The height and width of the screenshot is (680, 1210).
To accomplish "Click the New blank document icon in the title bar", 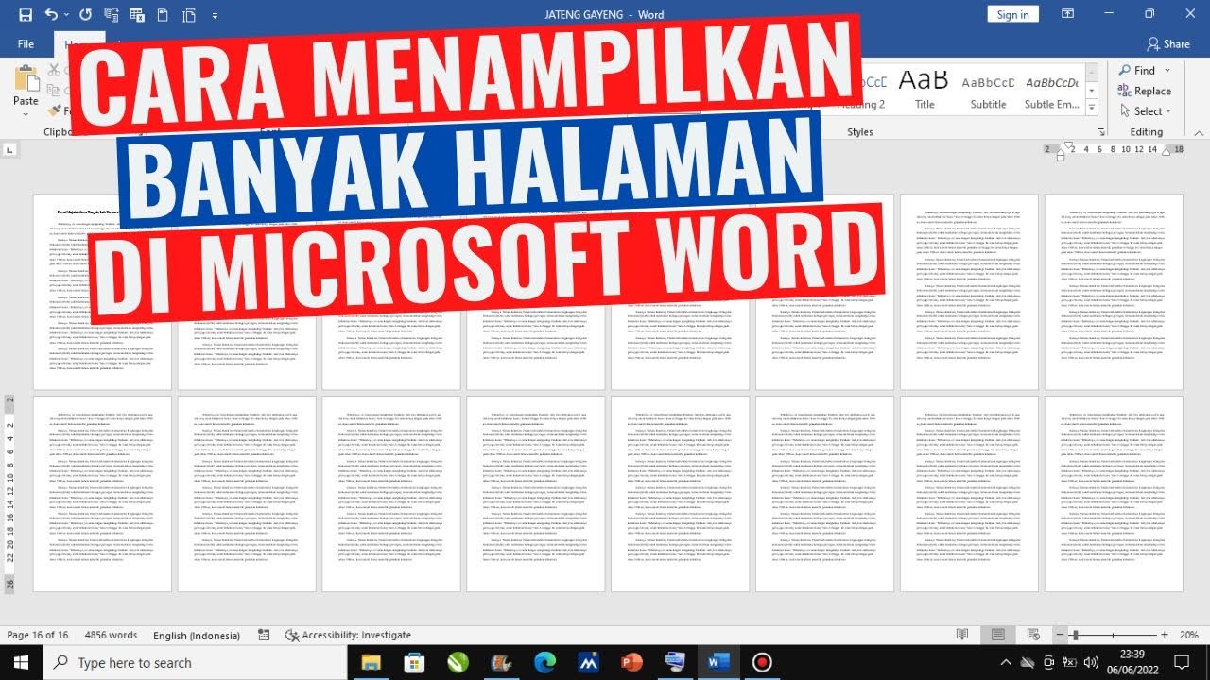I will pyautogui.click(x=163, y=15).
